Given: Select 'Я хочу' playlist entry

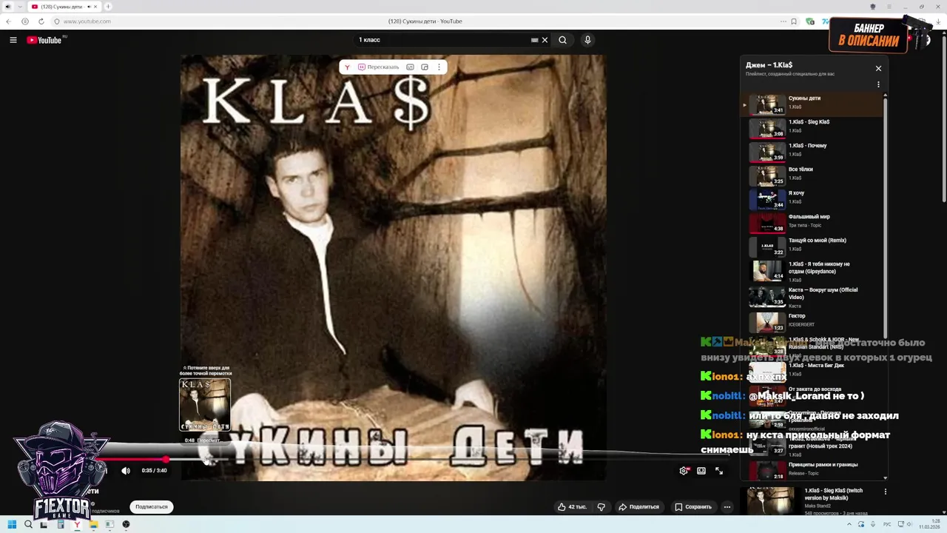Looking at the screenshot, I should [812, 199].
